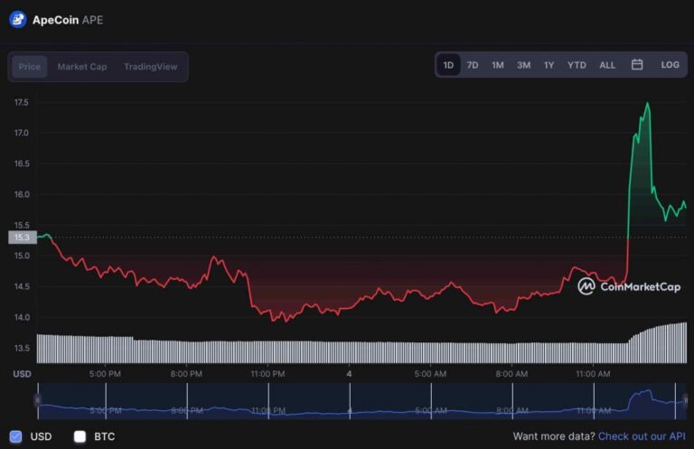Click the mini navigator chart spike
The height and width of the screenshot is (449, 694).
646,391
